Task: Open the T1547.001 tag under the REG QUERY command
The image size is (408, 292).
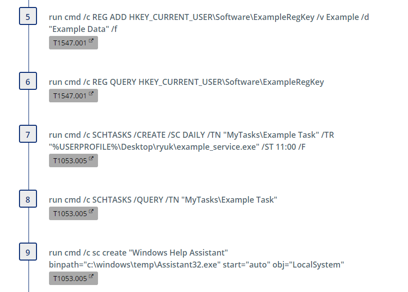Action: (73, 96)
